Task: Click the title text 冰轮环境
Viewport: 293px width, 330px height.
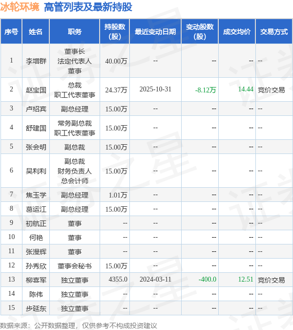Action: pyautogui.click(x=20, y=7)
